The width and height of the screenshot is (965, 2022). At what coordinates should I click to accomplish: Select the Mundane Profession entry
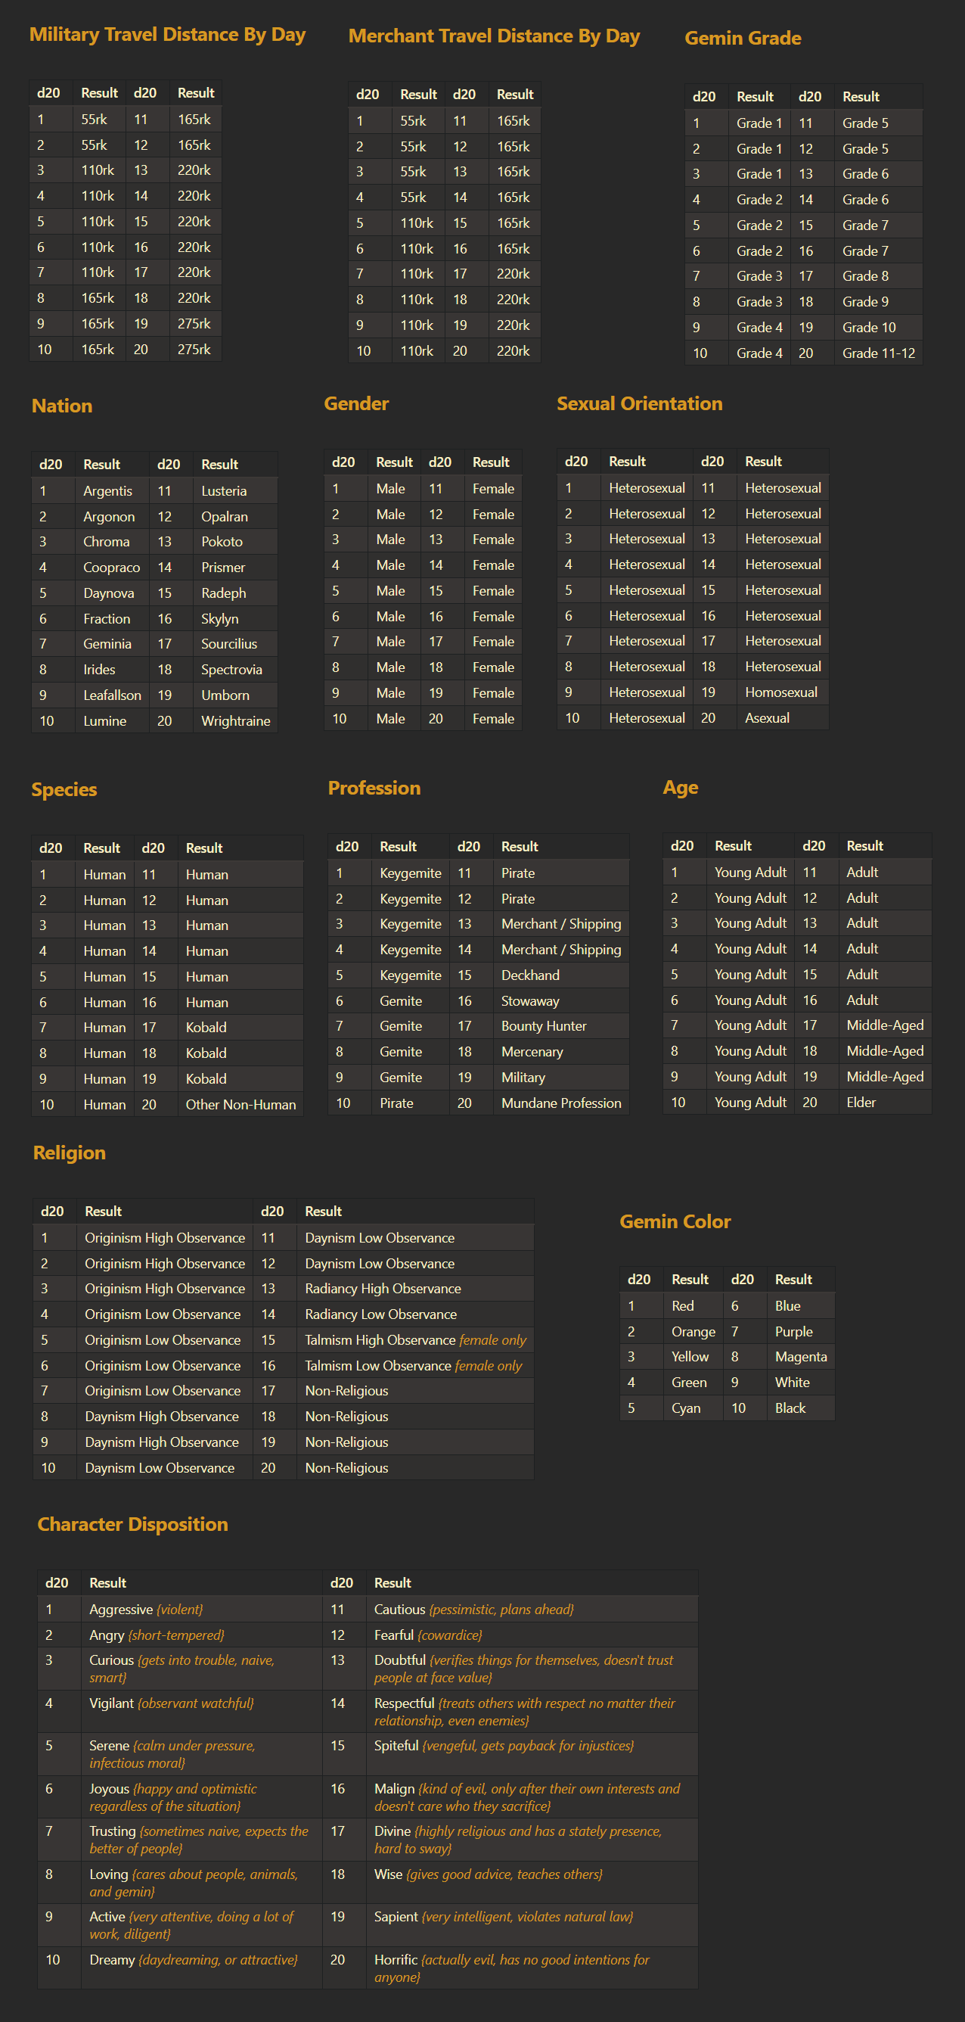point(561,1103)
